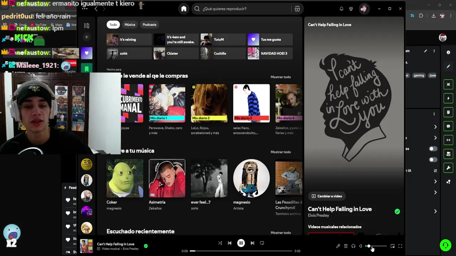
Task: Open connect-to-device headphones icon
Action: point(353,246)
